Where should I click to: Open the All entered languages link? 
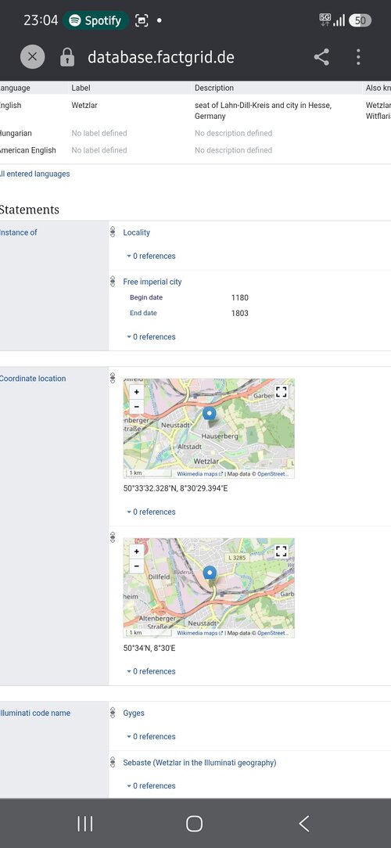coord(34,174)
